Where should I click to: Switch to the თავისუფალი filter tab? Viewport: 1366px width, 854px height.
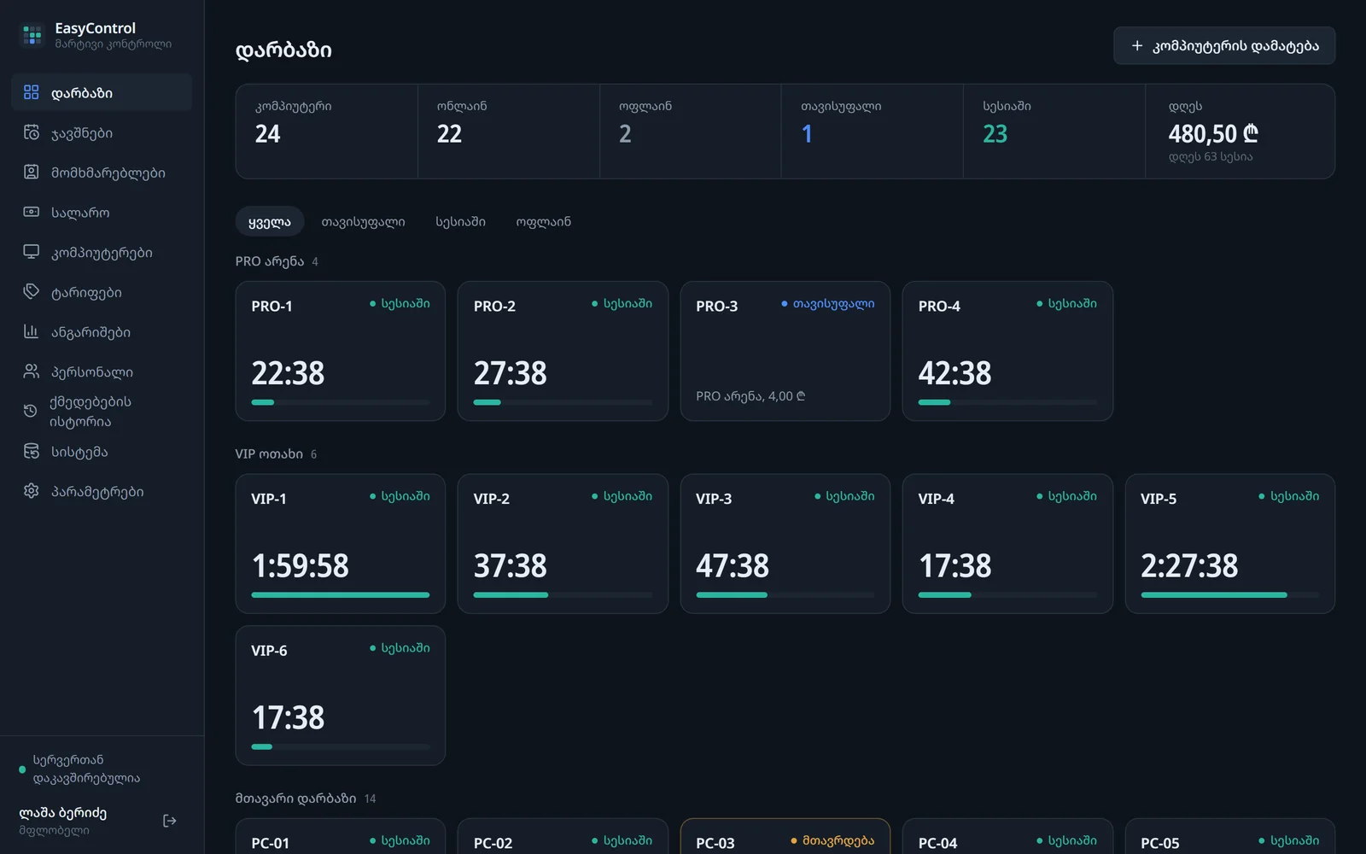363,221
